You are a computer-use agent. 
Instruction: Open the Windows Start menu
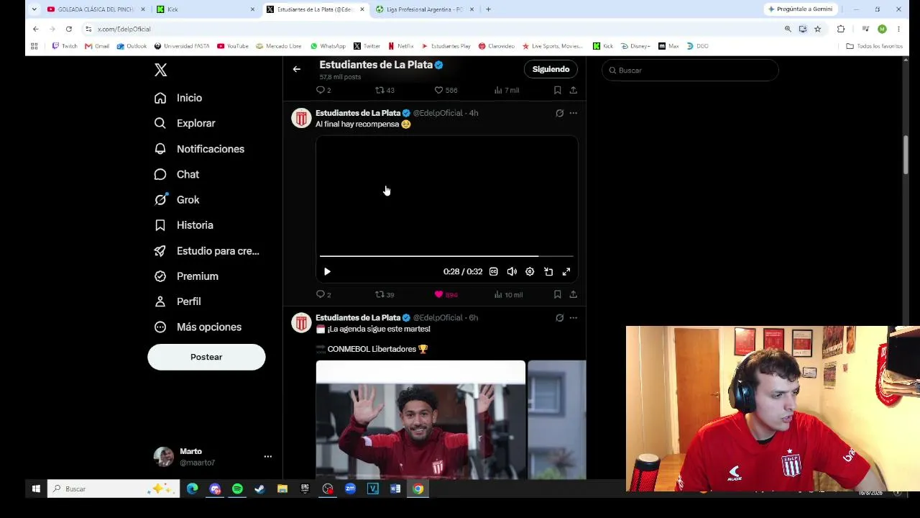(x=36, y=489)
